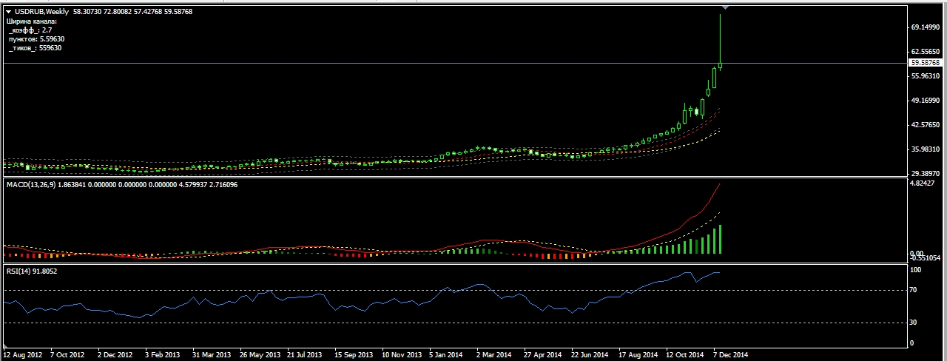
Task: Click the 49.16990 price axis label
Action: (926, 100)
